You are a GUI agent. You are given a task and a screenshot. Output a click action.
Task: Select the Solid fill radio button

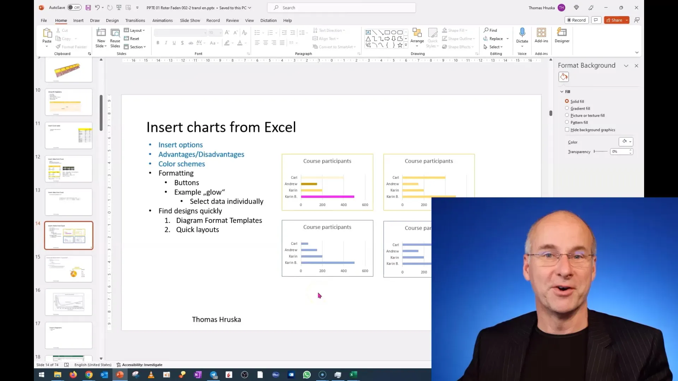[x=567, y=101]
